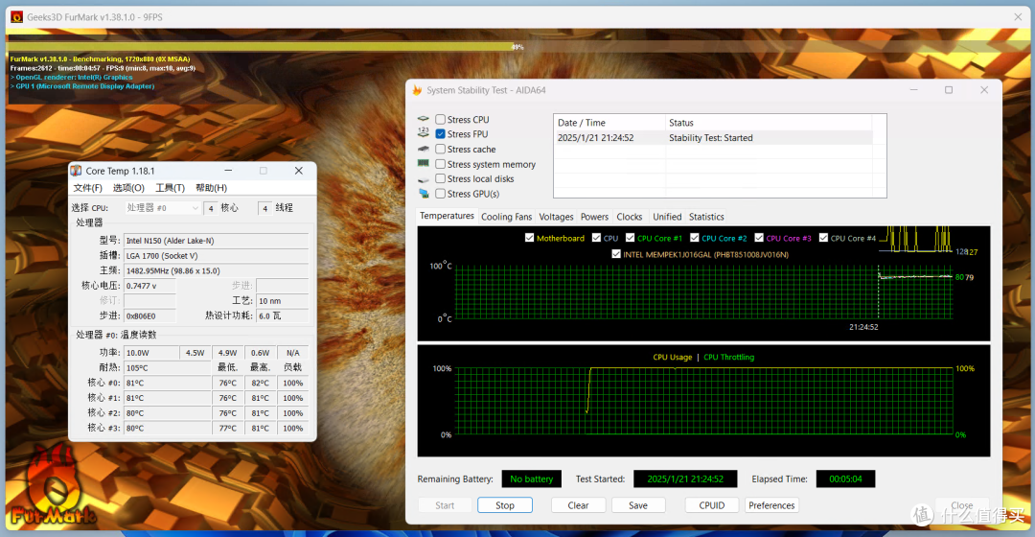
Task: Minimize the Core Temp window
Action: tap(228, 171)
